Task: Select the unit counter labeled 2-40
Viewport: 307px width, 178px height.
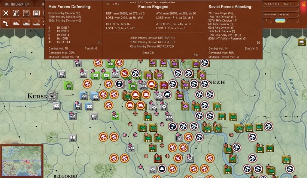Action: point(207,128)
